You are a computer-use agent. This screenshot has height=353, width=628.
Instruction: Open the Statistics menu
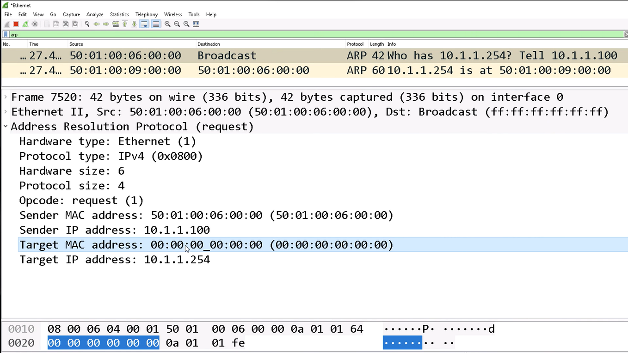119,14
